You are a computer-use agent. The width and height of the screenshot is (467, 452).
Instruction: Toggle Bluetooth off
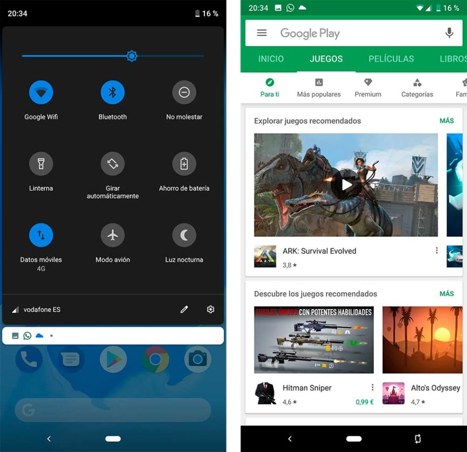point(113,92)
